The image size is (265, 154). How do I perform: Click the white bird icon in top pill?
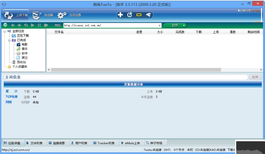point(148,15)
